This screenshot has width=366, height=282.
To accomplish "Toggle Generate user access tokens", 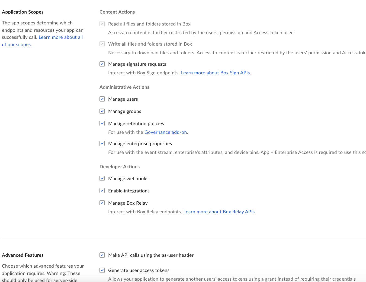I will click(102, 270).
